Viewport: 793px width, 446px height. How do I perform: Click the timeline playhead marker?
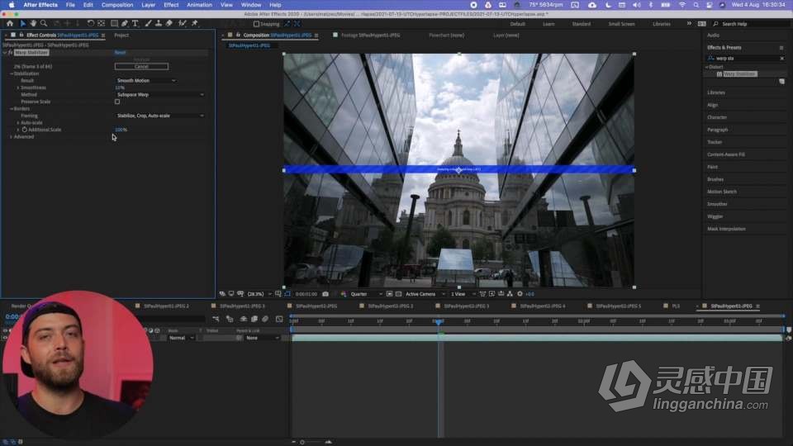click(x=439, y=321)
